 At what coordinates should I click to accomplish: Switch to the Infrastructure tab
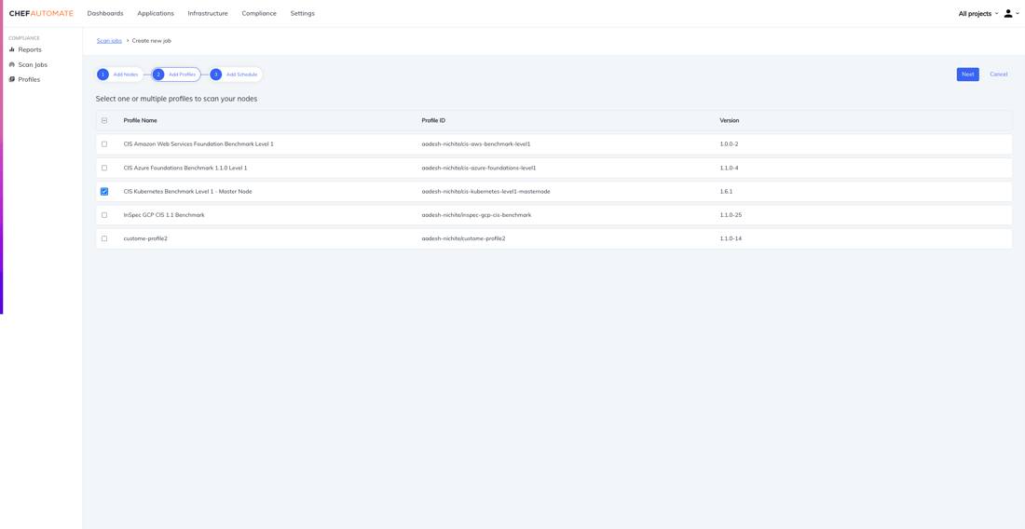(208, 13)
